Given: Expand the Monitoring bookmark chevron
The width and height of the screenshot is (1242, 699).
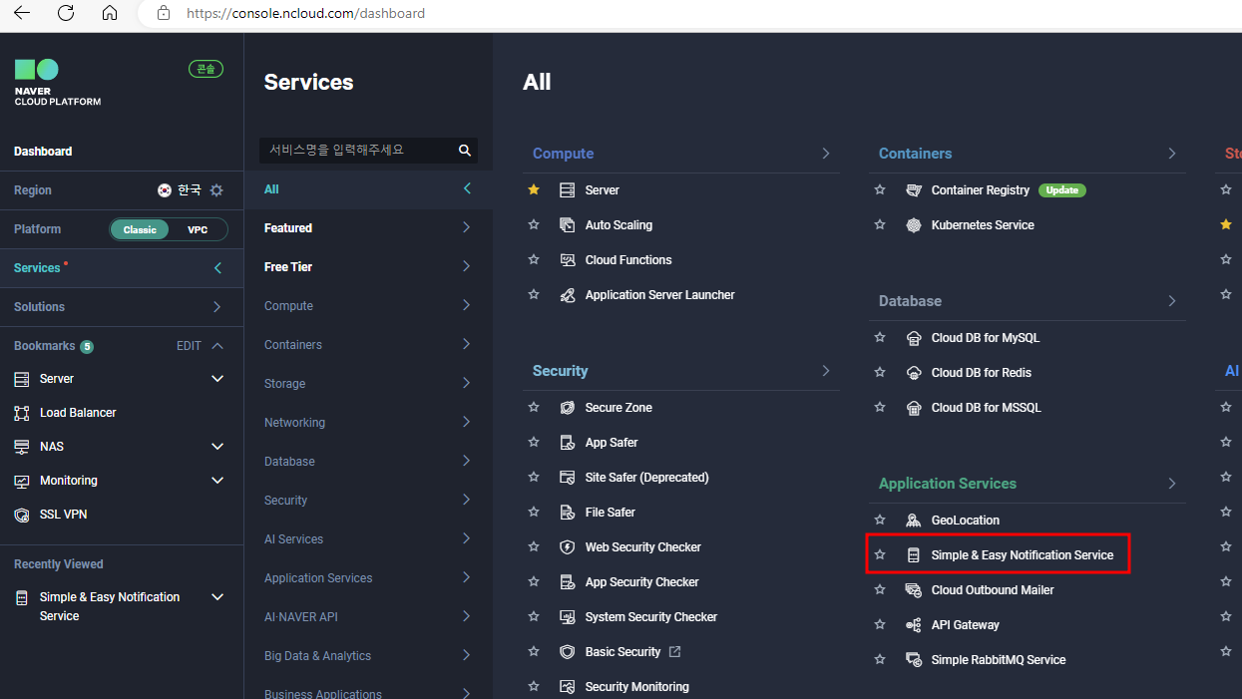Looking at the screenshot, I should 217,481.
